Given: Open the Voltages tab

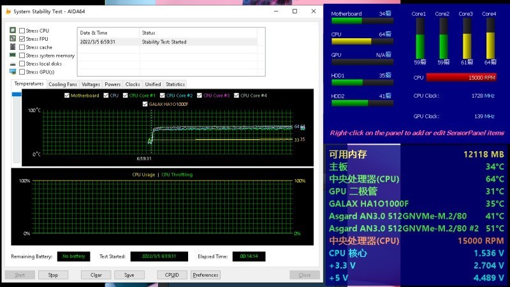Looking at the screenshot, I should (x=91, y=84).
